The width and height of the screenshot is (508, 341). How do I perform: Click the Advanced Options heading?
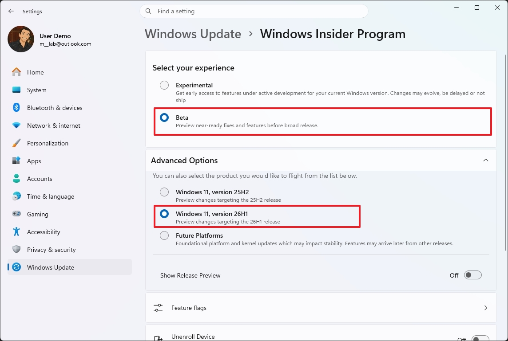184,161
